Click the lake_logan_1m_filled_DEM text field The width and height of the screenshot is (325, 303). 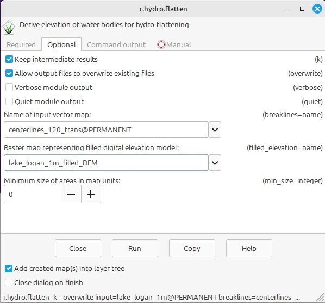106,163
